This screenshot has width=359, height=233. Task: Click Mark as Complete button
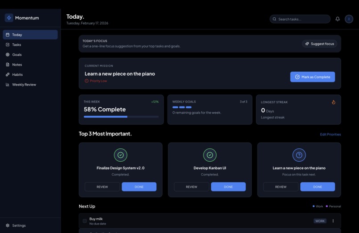(313, 77)
